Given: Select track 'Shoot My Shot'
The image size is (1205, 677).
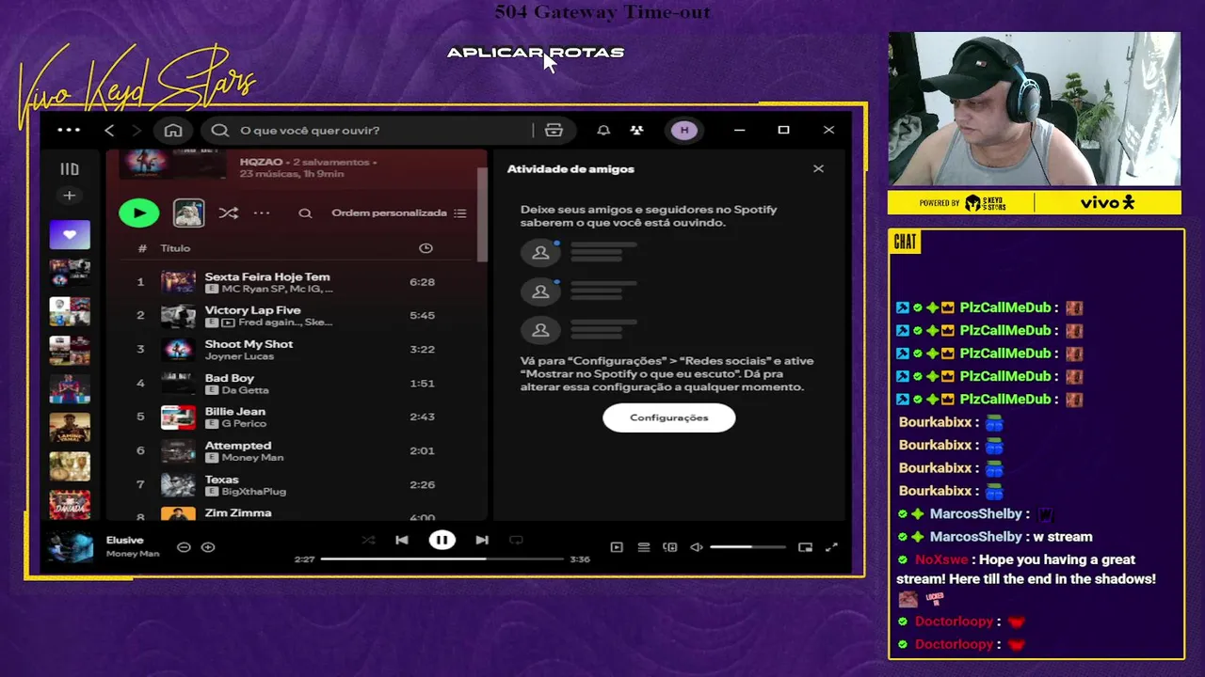Looking at the screenshot, I should [296, 350].
